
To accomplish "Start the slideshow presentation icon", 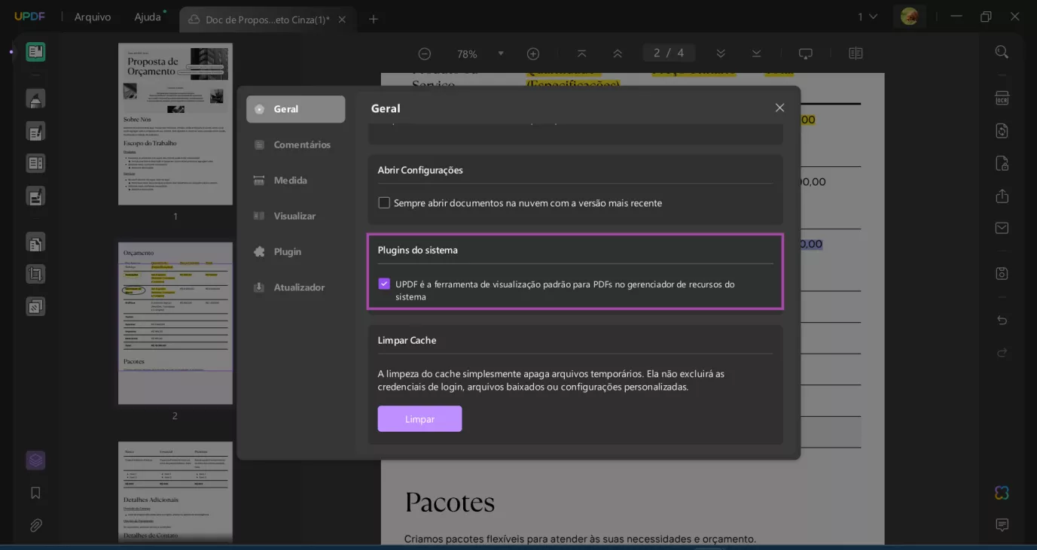I will [806, 53].
